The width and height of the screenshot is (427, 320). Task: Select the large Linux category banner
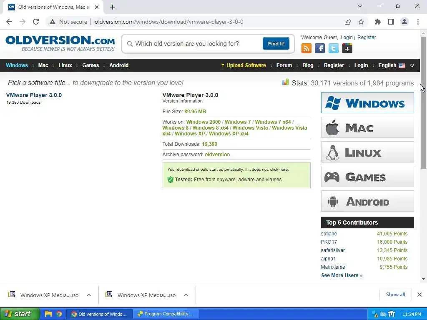[367, 152]
